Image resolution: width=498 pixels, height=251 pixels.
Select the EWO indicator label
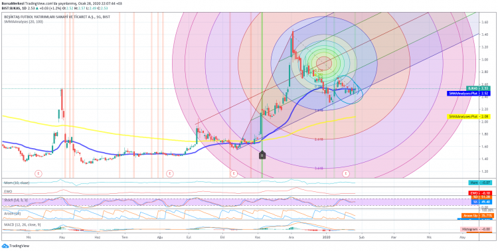[7, 192]
